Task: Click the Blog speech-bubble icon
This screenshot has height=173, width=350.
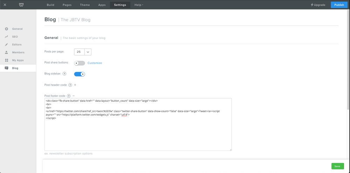Action: (6, 68)
